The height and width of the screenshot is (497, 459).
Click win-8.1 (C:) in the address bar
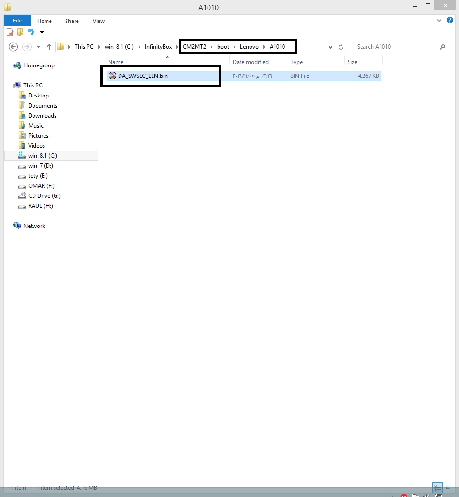(119, 47)
